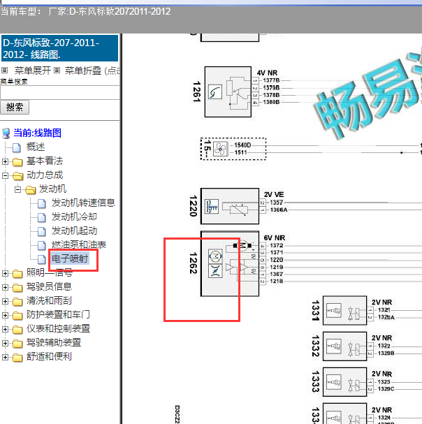Viewport: 422px width, 424px height.
Task: Open 燃油泵和油表 wiring diagram
Action: 79,245
